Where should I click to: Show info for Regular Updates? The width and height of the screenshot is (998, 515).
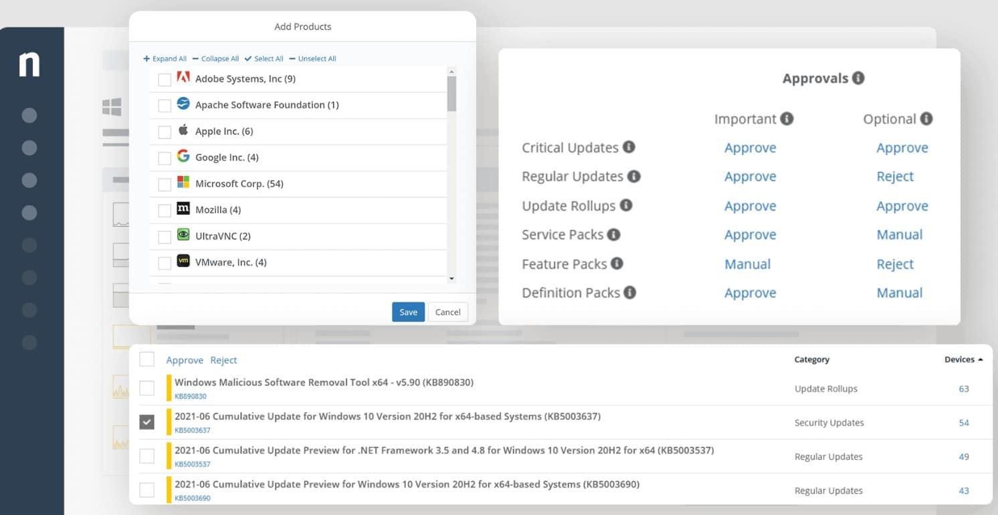click(x=634, y=176)
